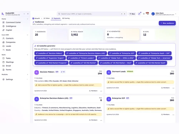
Task: Open more options on Decision Makers card
Action: point(101,91)
